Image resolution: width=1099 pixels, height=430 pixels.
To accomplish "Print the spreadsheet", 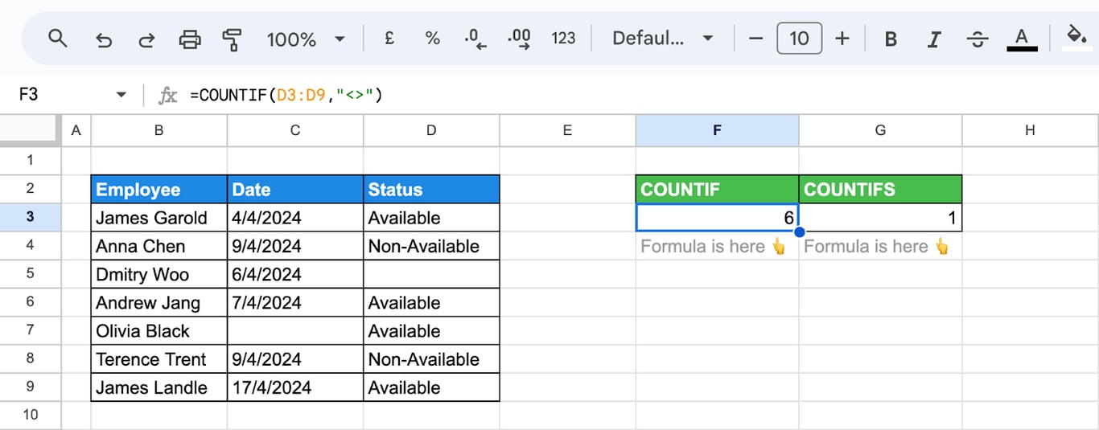I will point(190,39).
